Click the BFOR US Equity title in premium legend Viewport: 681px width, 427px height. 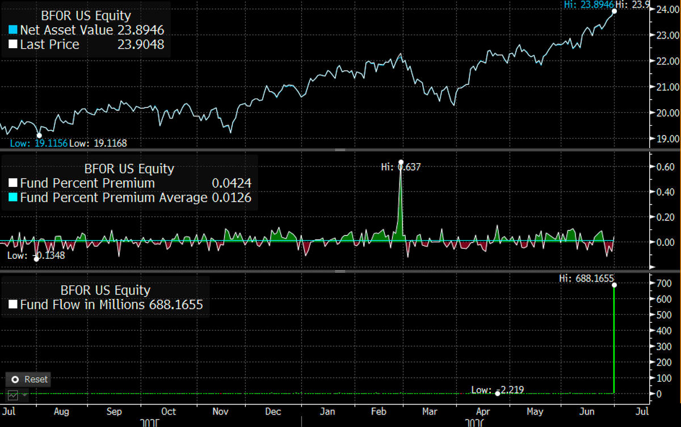129,169
